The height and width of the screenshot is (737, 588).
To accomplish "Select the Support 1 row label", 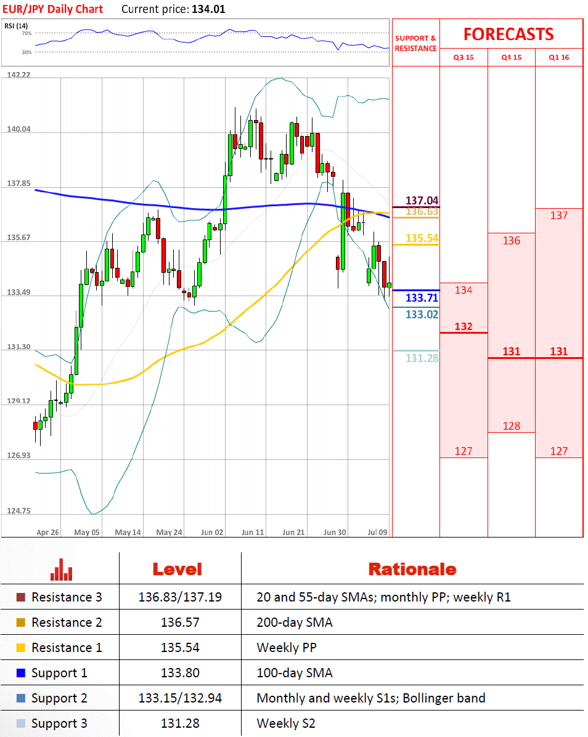I will pos(59,673).
